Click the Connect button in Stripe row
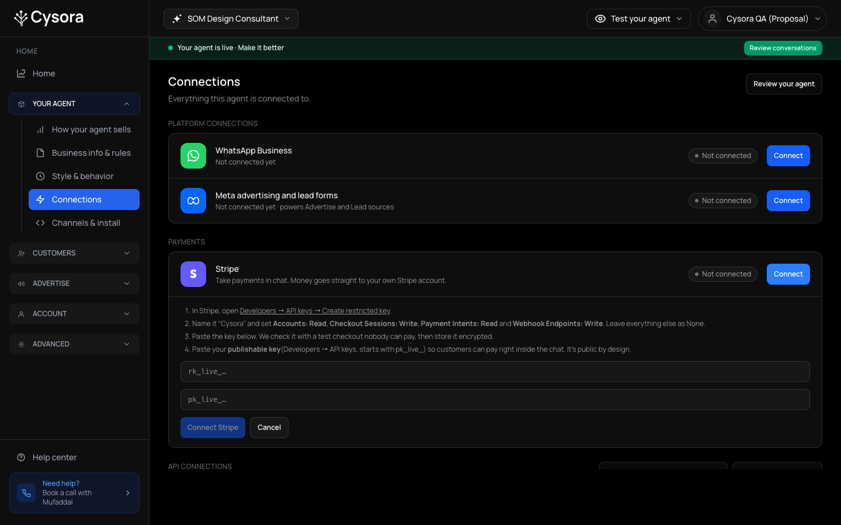The width and height of the screenshot is (841, 525). click(x=788, y=274)
